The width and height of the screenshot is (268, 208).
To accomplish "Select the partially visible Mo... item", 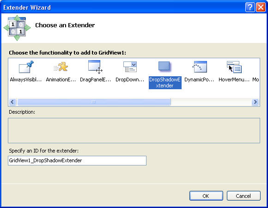I will coord(256,80).
